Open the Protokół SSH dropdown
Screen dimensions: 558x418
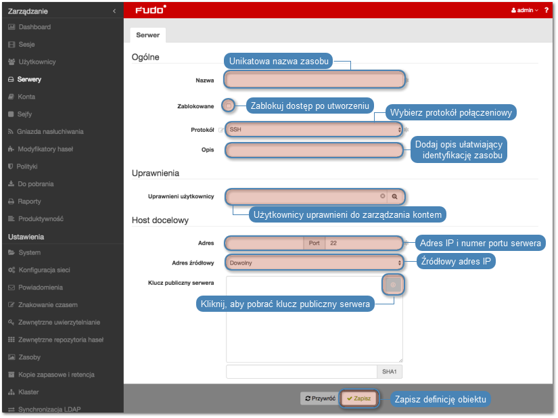coord(315,129)
